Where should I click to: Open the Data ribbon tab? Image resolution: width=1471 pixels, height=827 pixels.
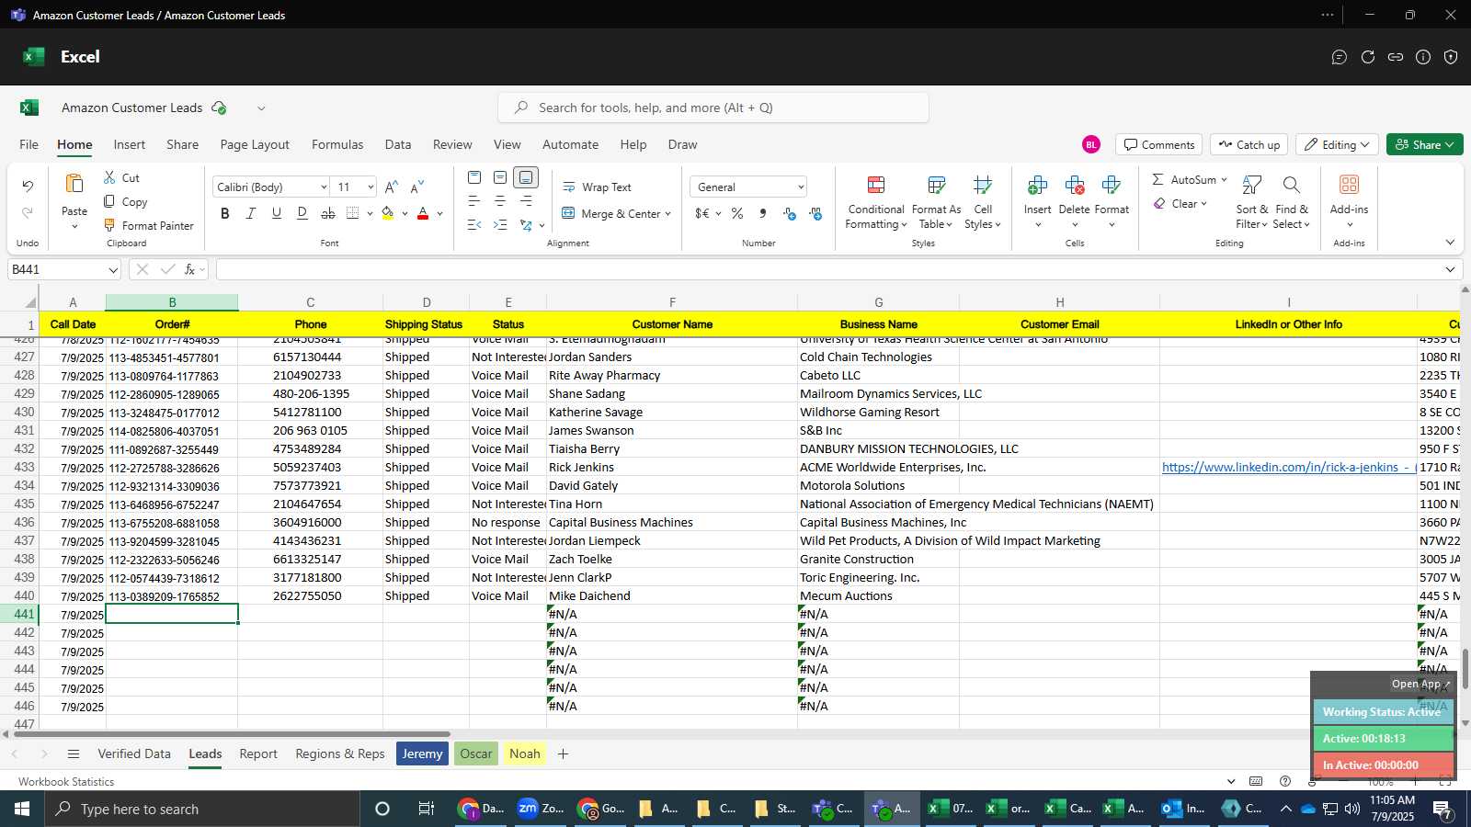point(398,144)
